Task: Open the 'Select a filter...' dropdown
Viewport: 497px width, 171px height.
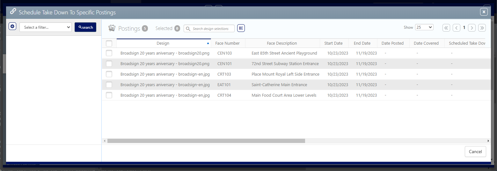Action: 45,27
